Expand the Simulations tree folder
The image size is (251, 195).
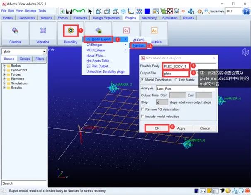pos(4,83)
